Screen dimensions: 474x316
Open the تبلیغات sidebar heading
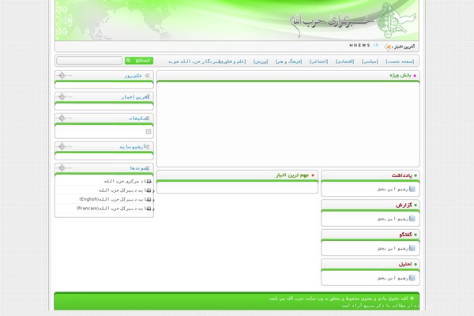138,118
